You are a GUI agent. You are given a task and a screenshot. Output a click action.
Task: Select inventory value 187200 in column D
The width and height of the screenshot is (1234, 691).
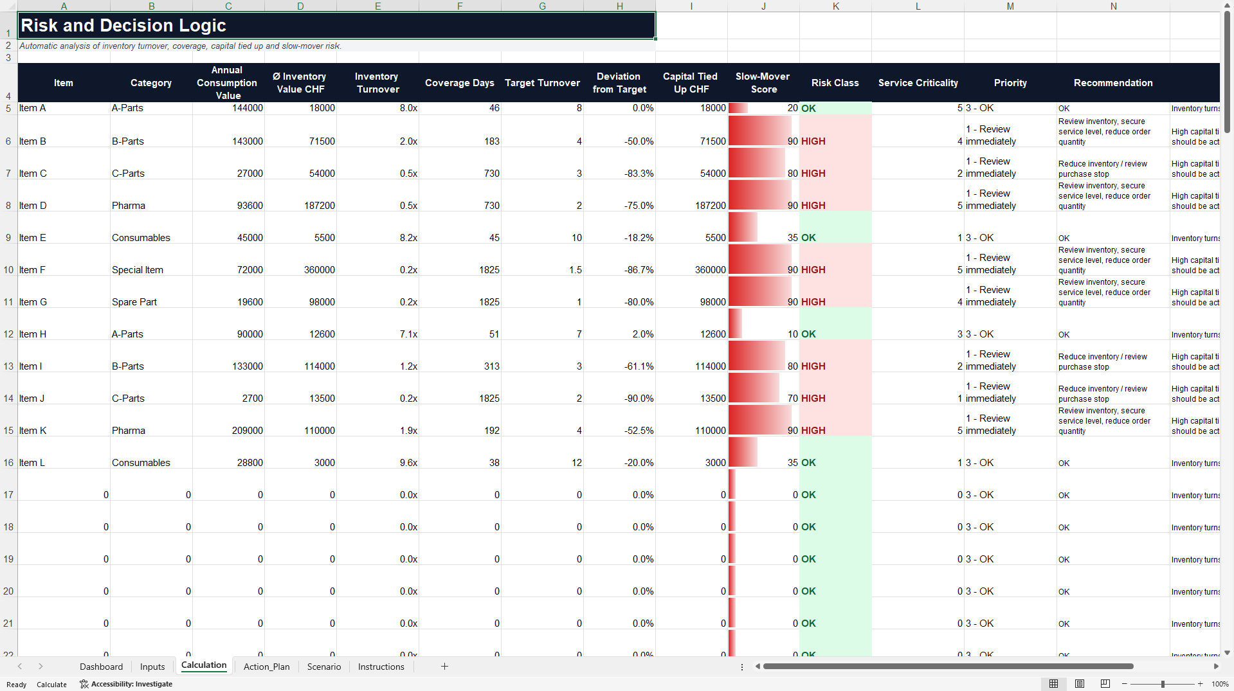coord(300,195)
